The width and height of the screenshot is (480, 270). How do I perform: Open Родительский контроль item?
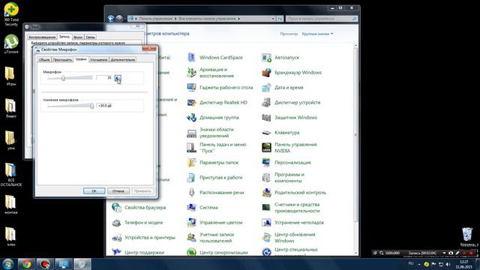coord(294,193)
